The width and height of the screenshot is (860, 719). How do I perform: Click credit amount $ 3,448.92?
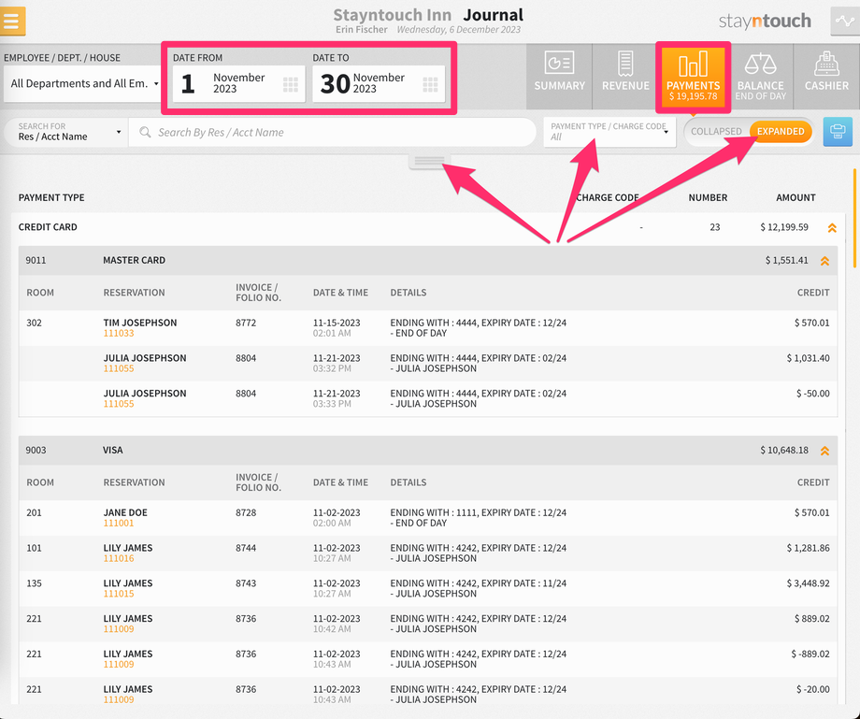click(808, 583)
